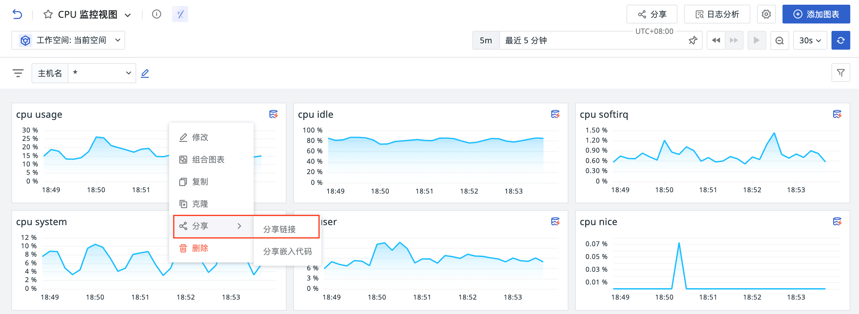Pin the time range with pin icon
This screenshot has height=314, width=859.
[693, 41]
